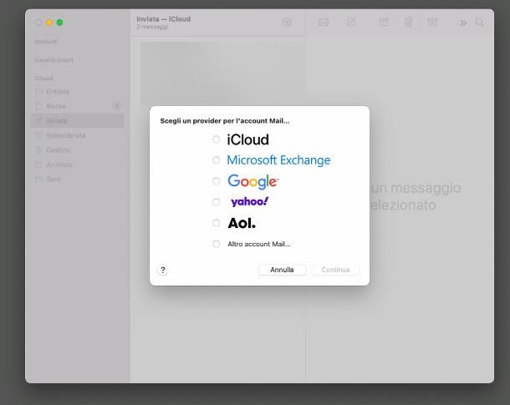Select the Altro account Mail radio button
The height and width of the screenshot is (405, 510).
coord(216,244)
